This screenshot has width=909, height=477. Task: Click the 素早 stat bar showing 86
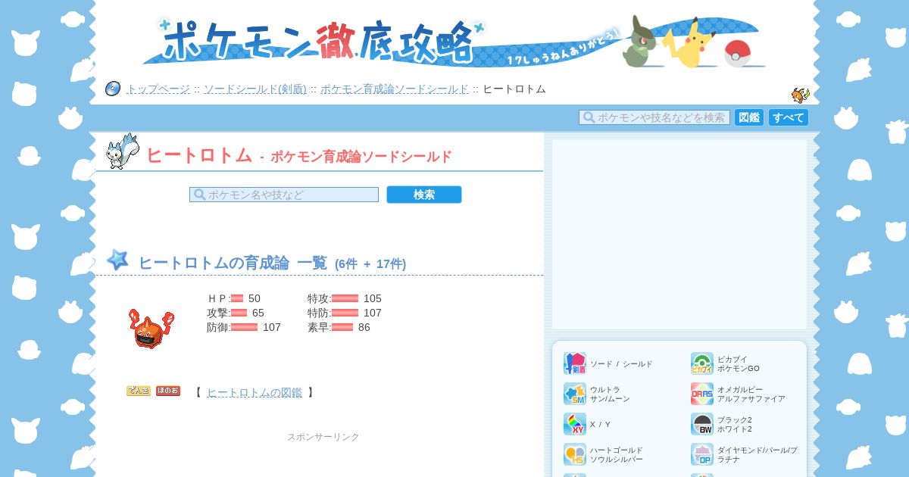(x=342, y=327)
